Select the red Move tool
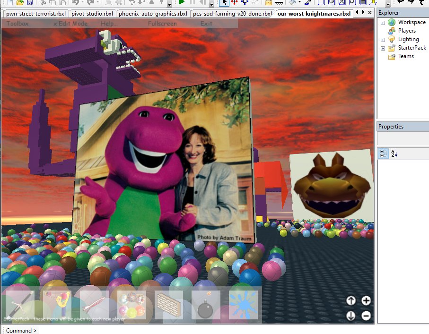Viewport: 429px width, 334px height. click(234, 2)
